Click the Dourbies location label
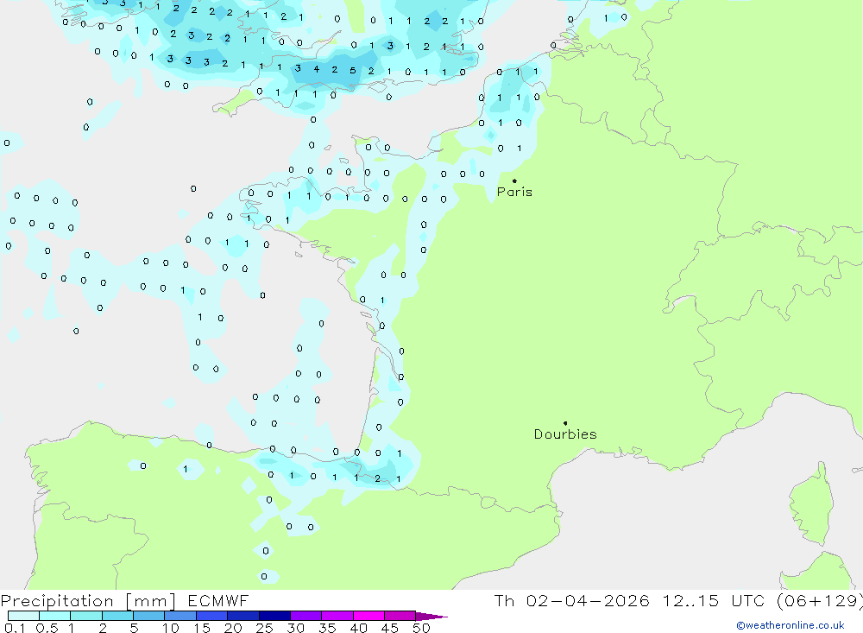863x633 pixels. coord(565,434)
